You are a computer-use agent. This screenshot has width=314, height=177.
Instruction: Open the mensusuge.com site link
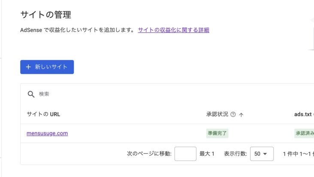(47, 133)
